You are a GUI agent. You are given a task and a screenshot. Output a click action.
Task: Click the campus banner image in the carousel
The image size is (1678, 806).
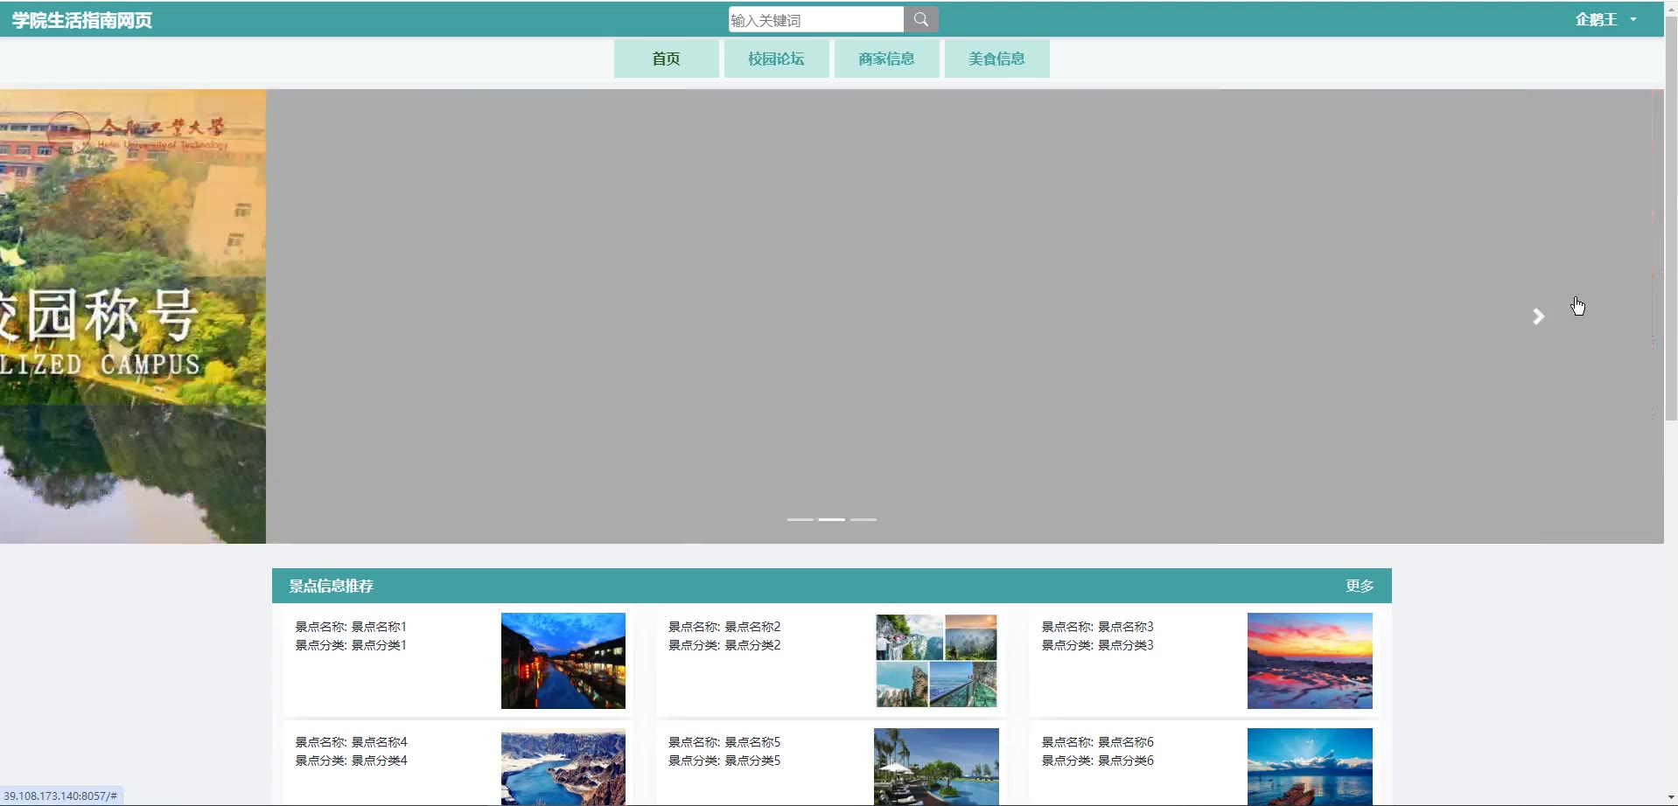pyautogui.click(x=133, y=316)
